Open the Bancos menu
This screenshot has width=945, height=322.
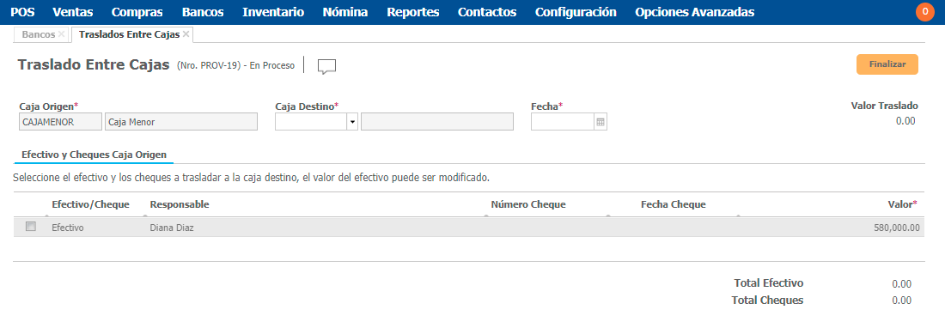click(x=203, y=12)
